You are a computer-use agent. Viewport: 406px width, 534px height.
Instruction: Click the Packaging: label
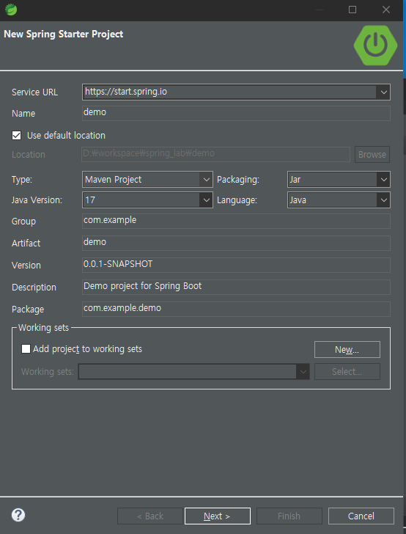click(238, 180)
